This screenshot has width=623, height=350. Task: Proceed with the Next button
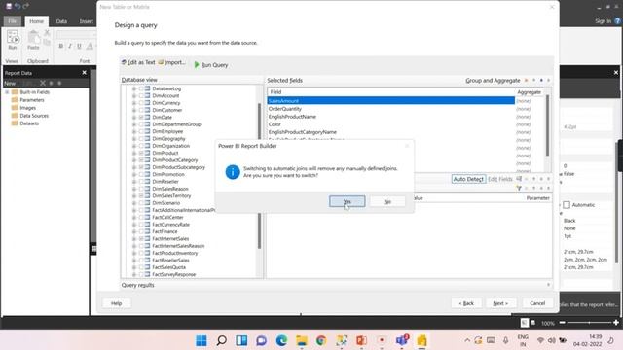[x=500, y=303]
